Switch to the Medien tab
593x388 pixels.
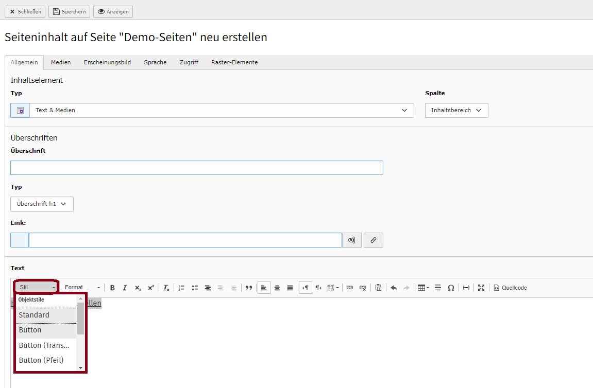tap(61, 62)
